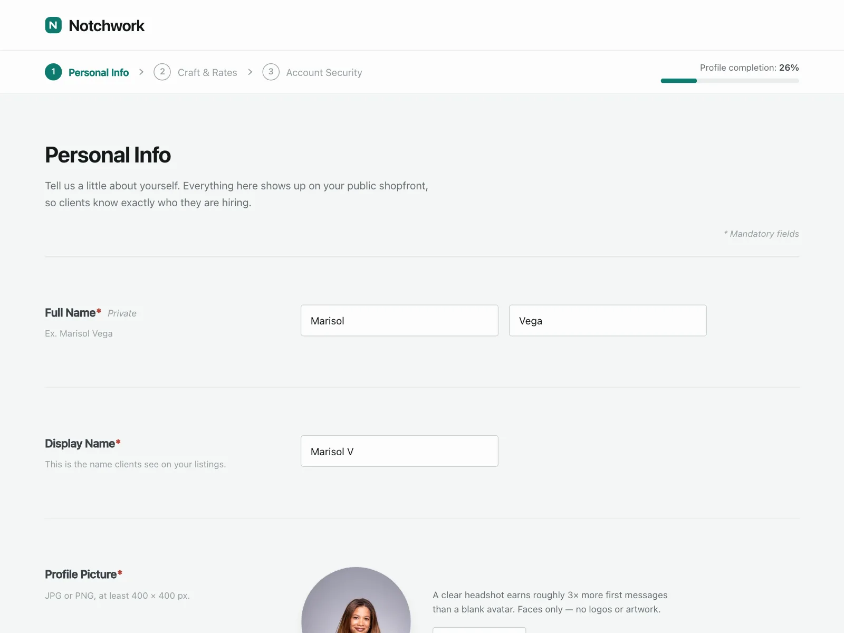This screenshot has height=633, width=844.
Task: Click the Notchwork N logo icon
Action: pos(53,25)
